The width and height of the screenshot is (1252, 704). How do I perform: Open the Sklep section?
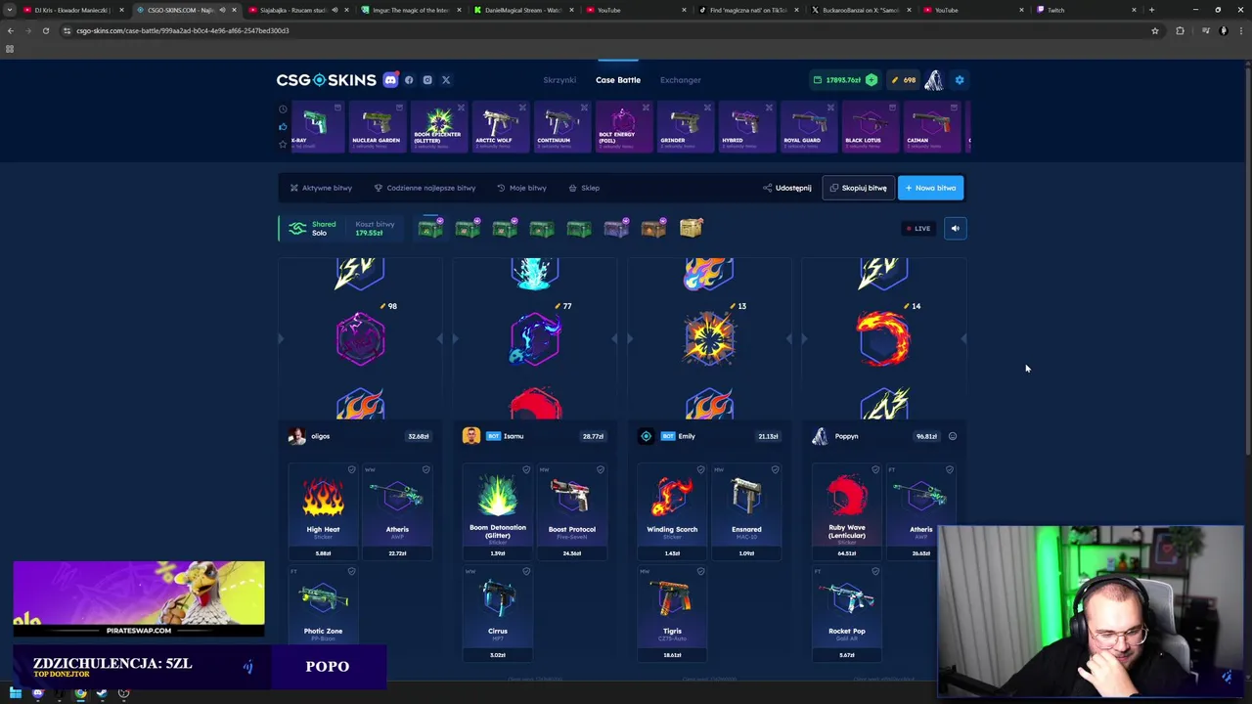pyautogui.click(x=584, y=188)
